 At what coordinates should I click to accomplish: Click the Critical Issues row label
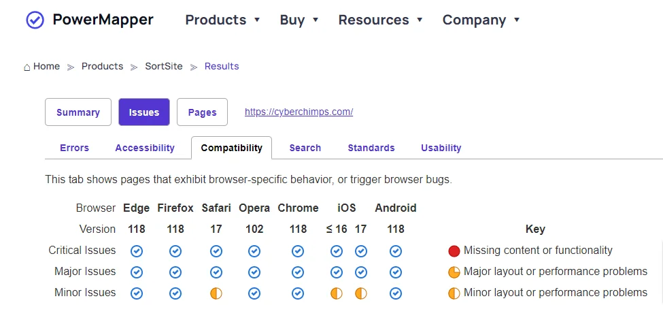pyautogui.click(x=82, y=251)
